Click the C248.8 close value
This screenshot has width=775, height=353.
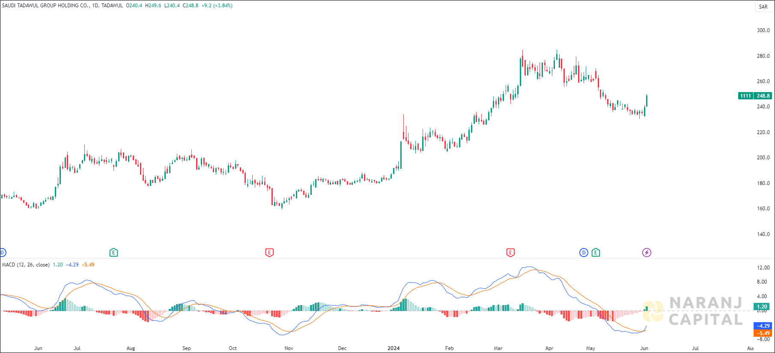[191, 6]
